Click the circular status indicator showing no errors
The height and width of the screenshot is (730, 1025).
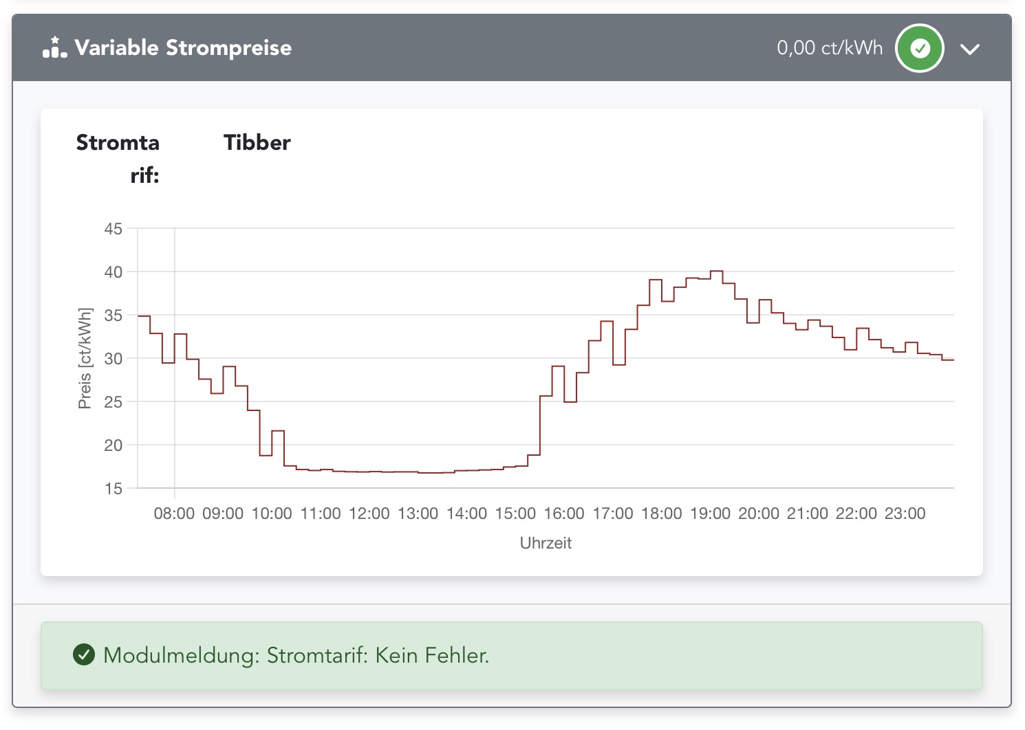tap(919, 48)
